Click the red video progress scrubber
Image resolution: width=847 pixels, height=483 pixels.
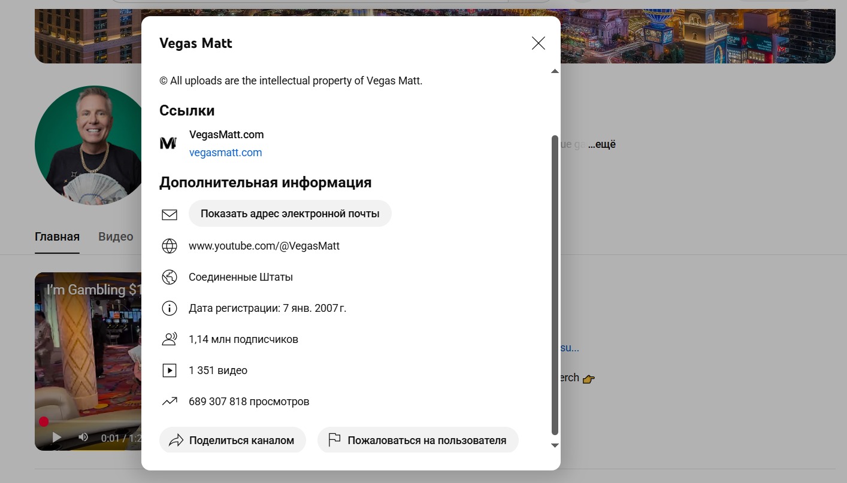[44, 422]
